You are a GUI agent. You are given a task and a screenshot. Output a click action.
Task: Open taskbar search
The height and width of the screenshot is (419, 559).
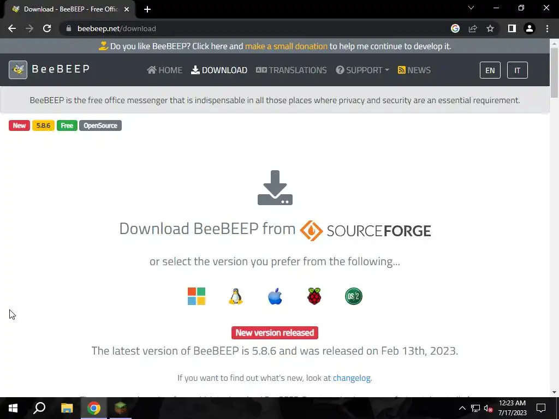[39, 408]
